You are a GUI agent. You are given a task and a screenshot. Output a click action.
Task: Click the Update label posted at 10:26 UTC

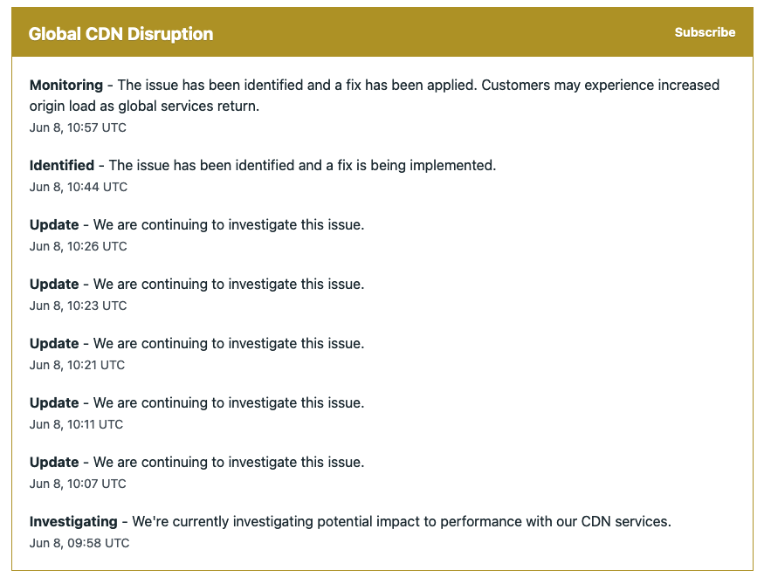click(54, 224)
